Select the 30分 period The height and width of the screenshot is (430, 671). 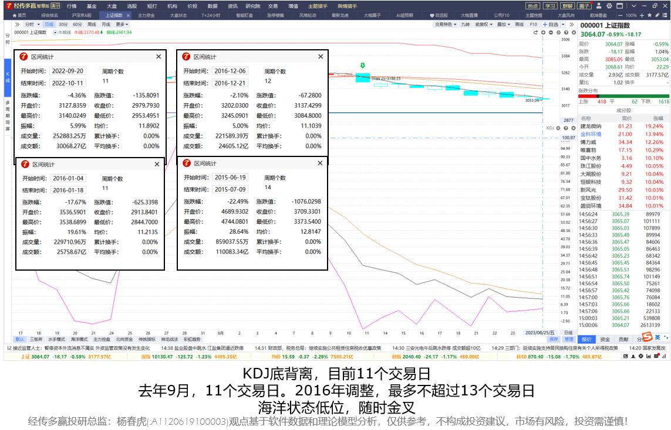pos(63,25)
